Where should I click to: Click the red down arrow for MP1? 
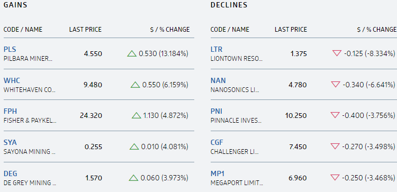point(335,177)
